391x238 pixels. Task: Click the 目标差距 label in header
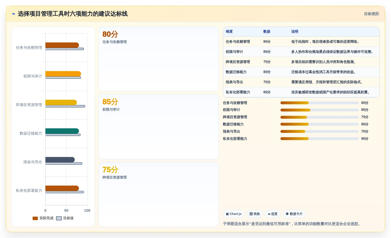point(371,14)
